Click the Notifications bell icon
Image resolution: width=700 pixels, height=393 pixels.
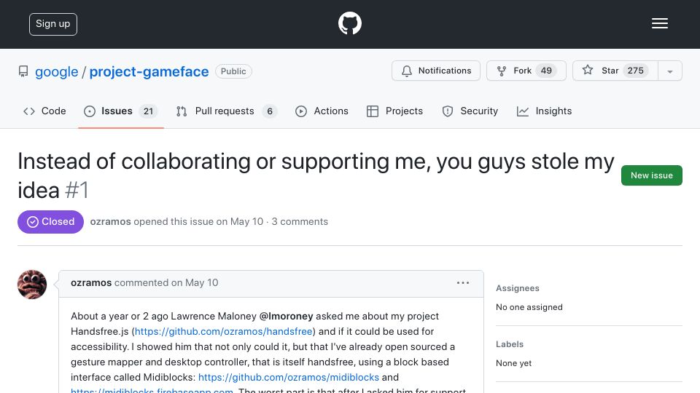pos(407,71)
